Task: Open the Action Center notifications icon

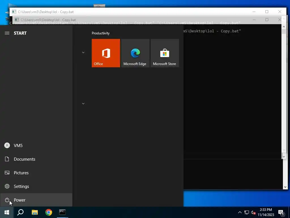Action: click(281, 213)
